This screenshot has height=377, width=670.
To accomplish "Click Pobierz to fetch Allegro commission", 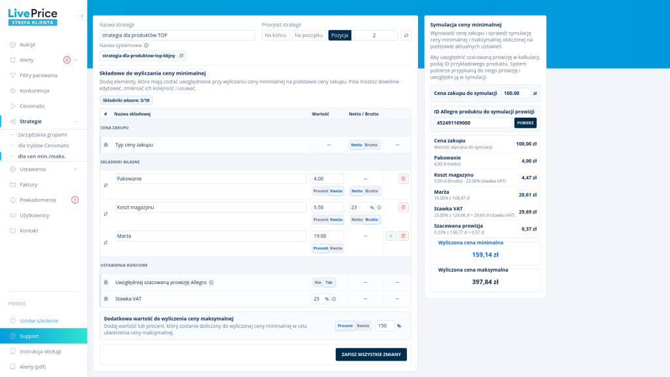I will (525, 122).
